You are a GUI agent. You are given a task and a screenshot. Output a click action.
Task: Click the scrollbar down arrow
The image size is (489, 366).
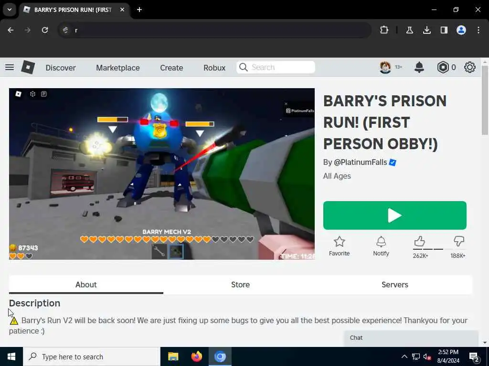click(485, 343)
